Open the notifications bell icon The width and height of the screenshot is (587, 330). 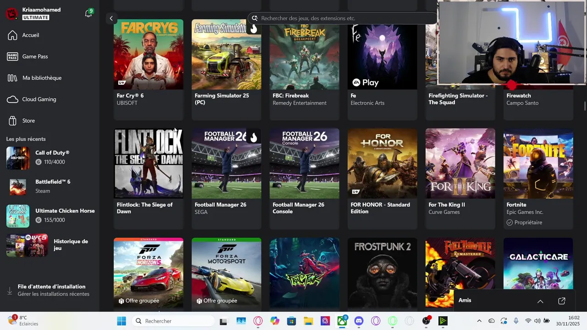tap(89, 14)
